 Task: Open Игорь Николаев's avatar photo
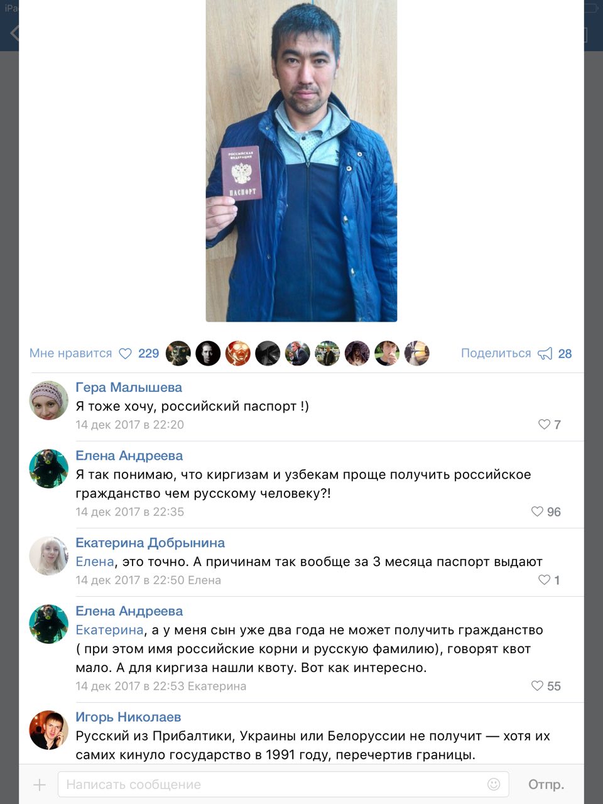pos(49,730)
